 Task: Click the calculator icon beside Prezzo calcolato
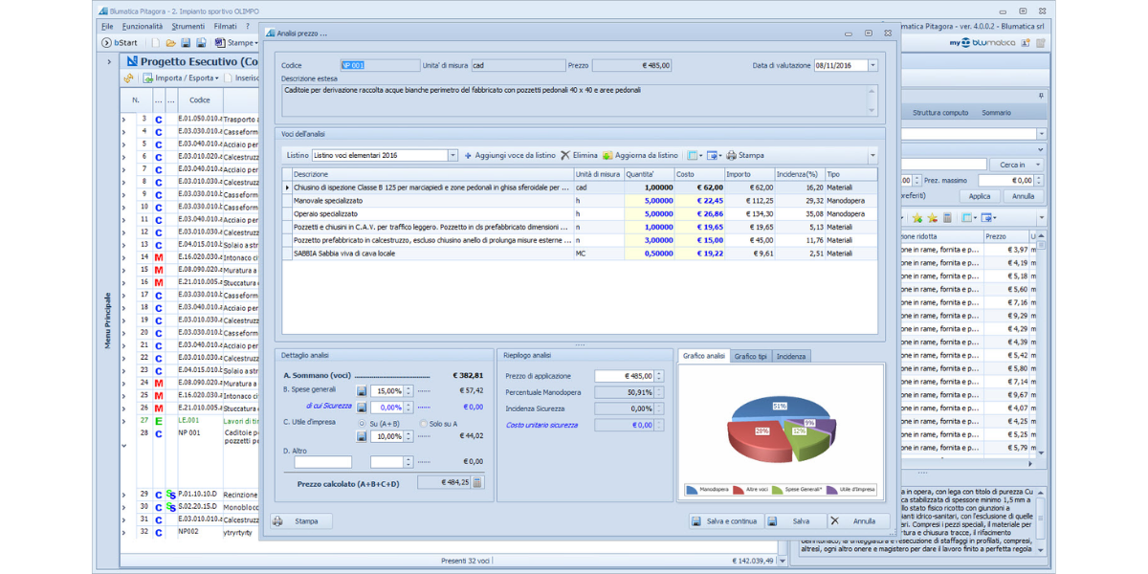(x=477, y=483)
